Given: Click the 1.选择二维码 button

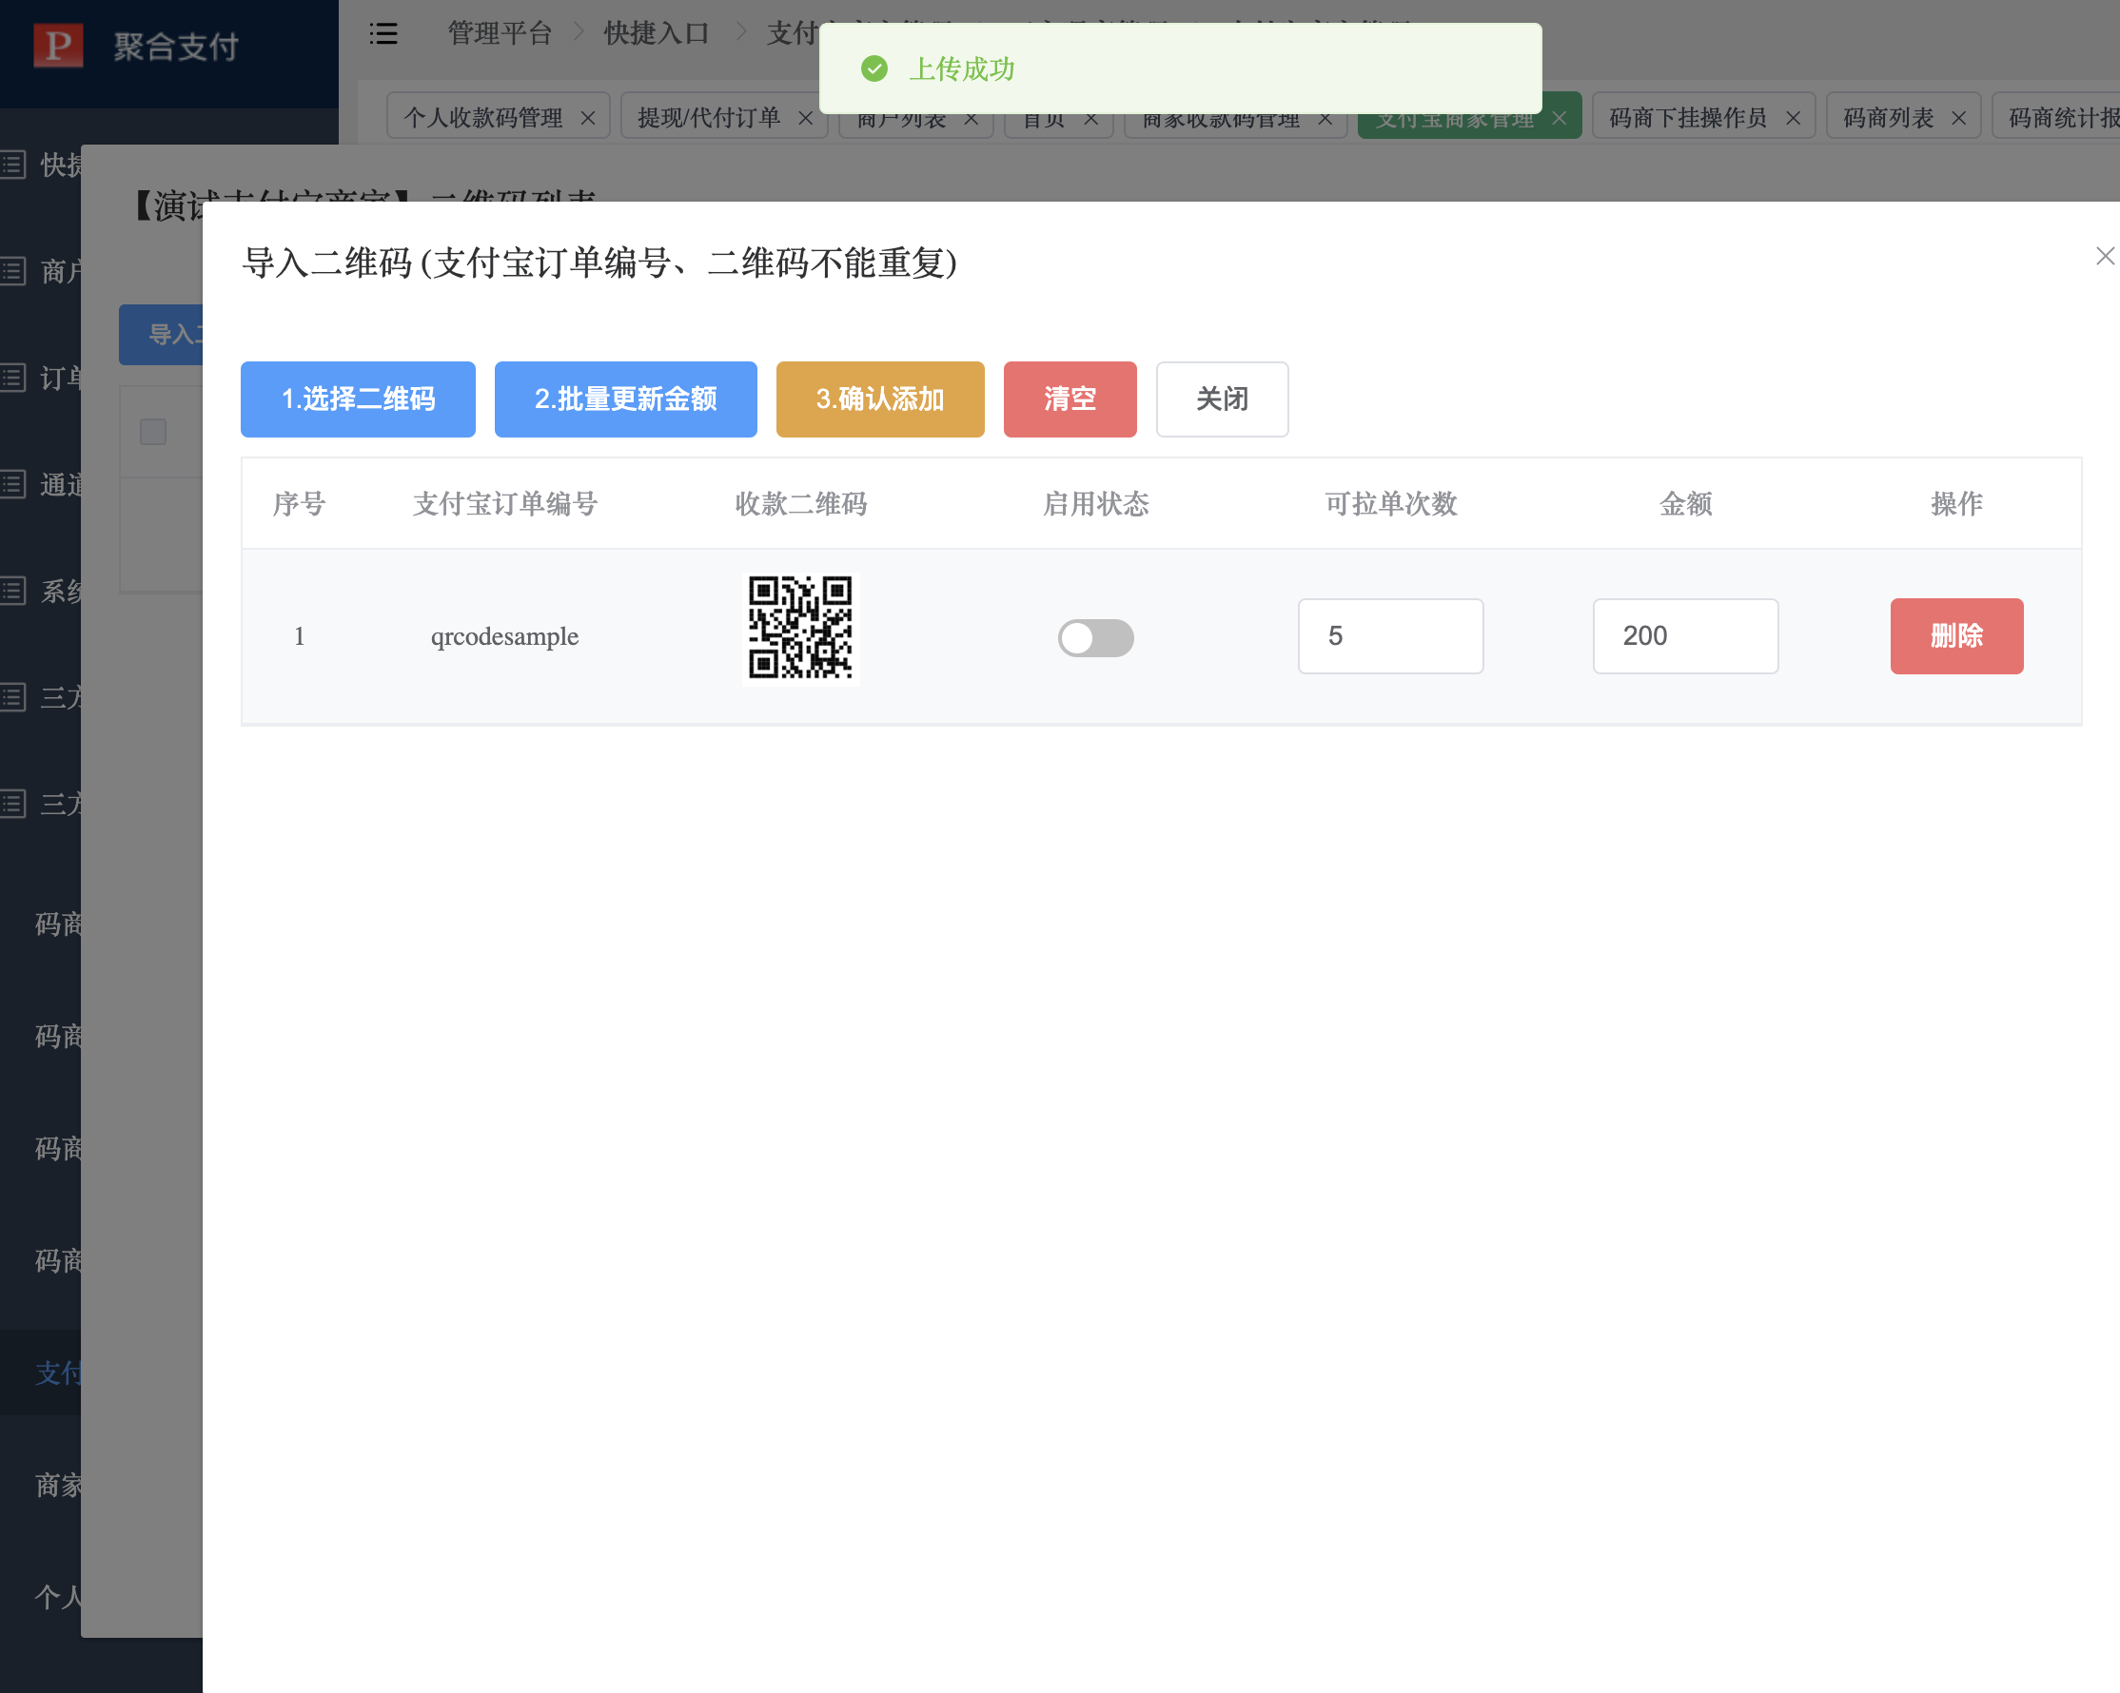Looking at the screenshot, I should 357,399.
